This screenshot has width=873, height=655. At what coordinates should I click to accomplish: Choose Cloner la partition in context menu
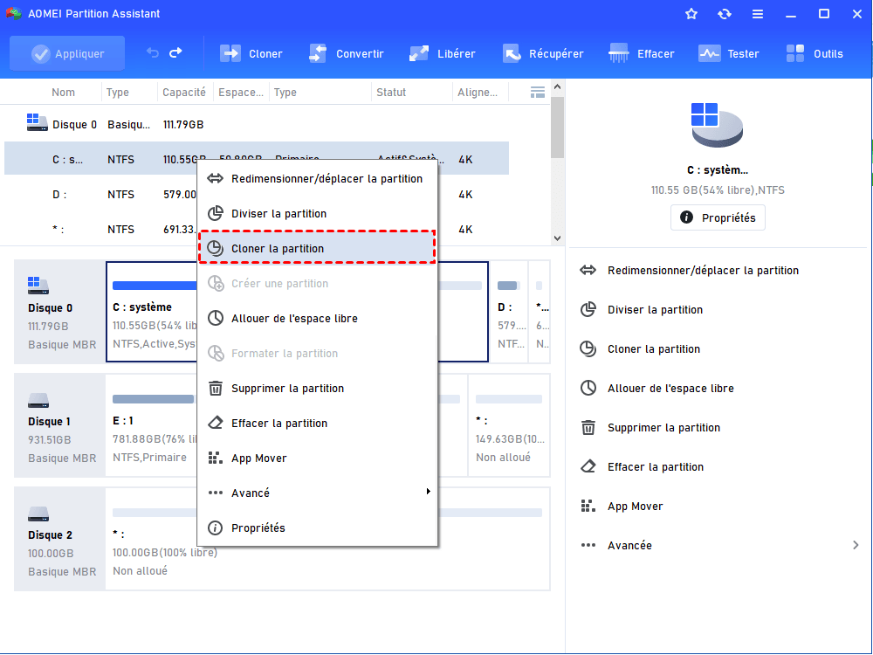tap(318, 248)
